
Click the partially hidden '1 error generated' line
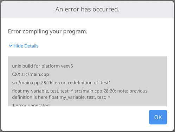[x=31, y=105]
